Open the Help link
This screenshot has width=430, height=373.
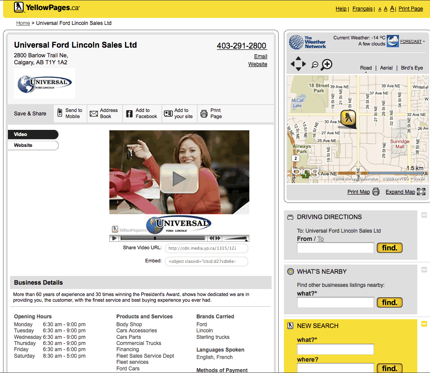point(341,9)
